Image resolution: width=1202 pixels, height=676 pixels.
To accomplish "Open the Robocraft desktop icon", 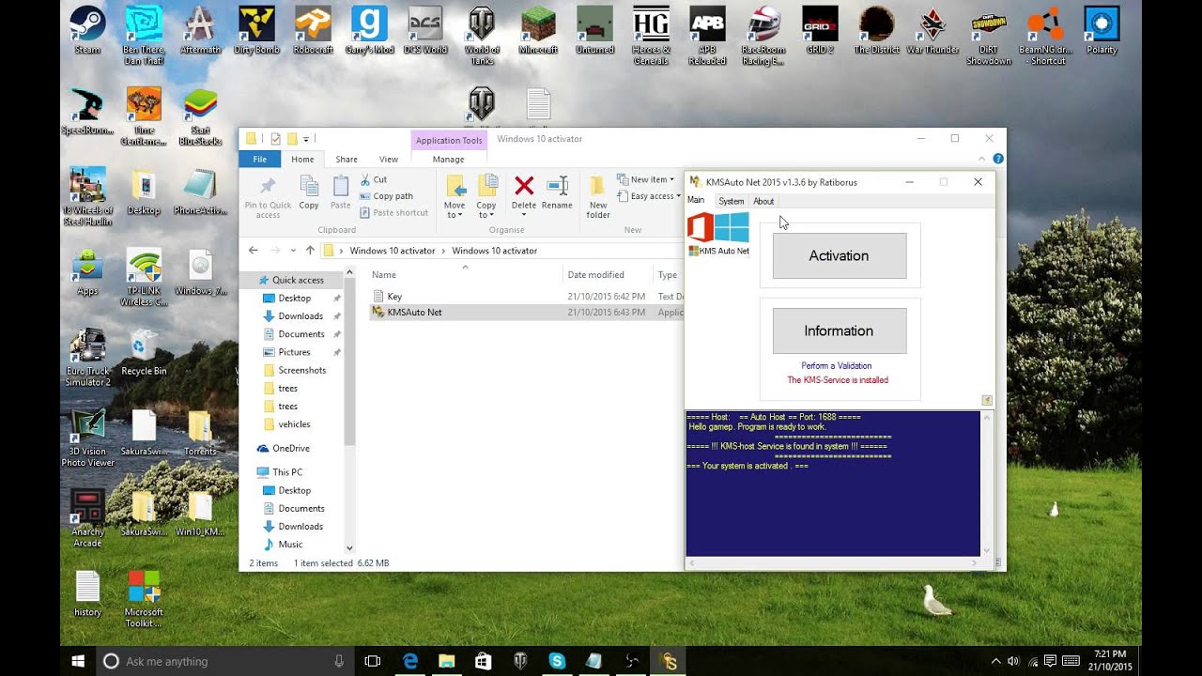I will click(313, 30).
